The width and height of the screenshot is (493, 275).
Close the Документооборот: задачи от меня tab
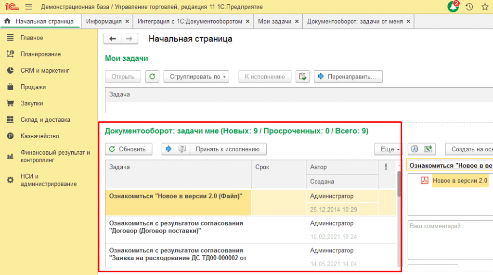pos(408,21)
